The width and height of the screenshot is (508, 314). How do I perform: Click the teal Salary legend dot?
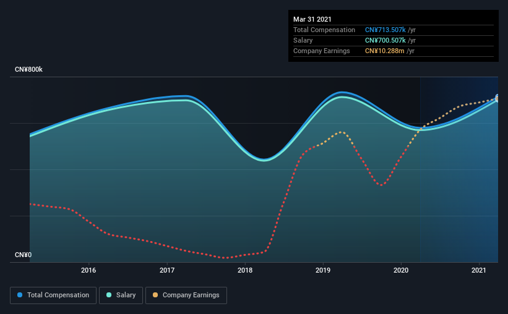[109, 295]
